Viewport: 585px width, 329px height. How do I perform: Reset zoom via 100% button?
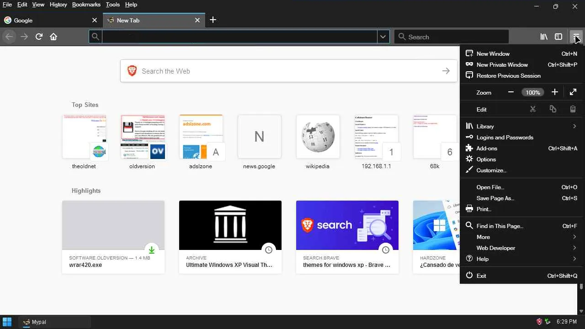(533, 92)
